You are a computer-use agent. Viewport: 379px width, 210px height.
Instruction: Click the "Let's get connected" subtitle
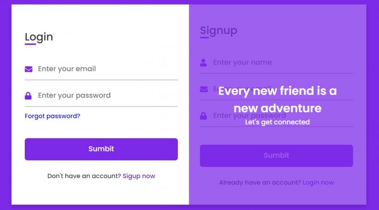(x=277, y=122)
